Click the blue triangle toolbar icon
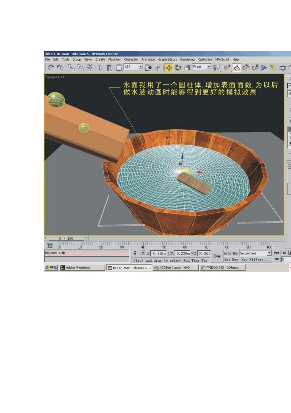Image resolution: width=291 pixels, height=413 pixels. click(x=264, y=68)
